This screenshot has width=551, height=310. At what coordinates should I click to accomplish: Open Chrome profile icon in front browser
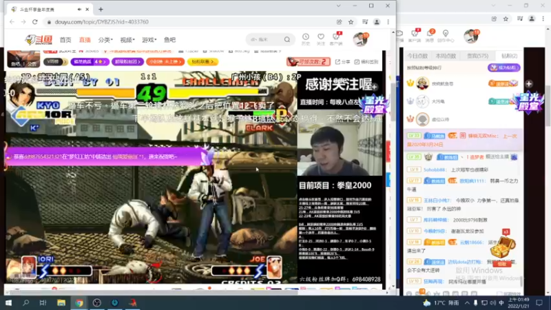(x=377, y=22)
